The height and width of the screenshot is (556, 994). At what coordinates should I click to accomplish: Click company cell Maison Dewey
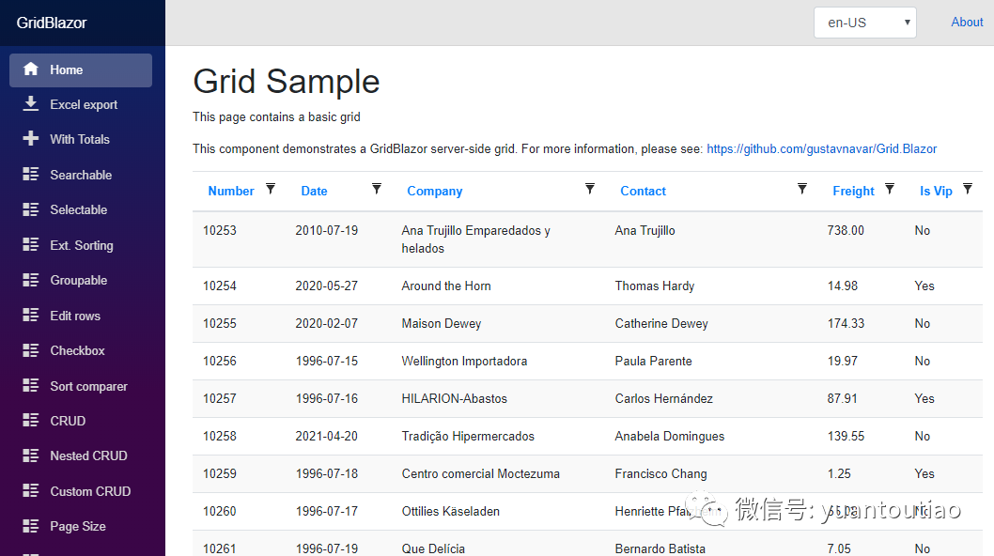[x=442, y=323]
